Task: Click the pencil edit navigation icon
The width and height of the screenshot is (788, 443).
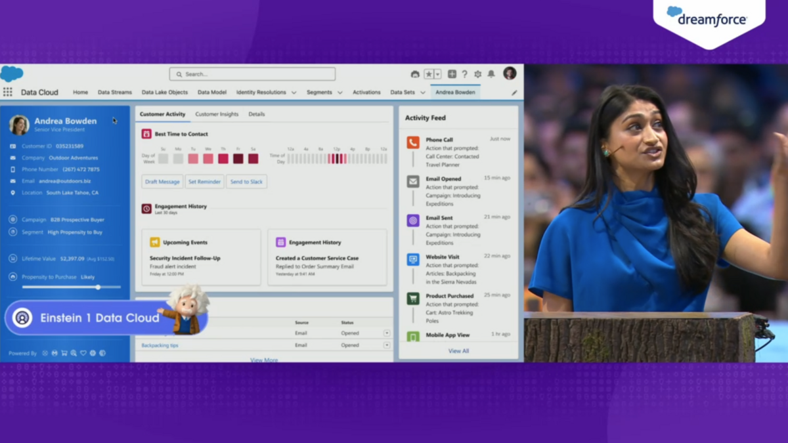Action: pos(514,93)
